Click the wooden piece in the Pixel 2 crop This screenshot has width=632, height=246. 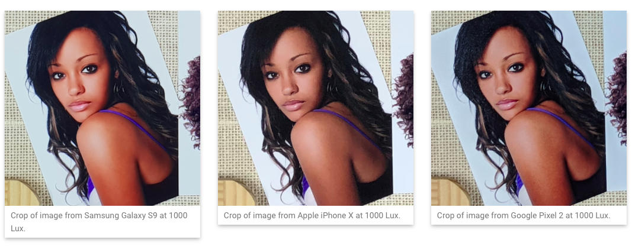click(449, 193)
